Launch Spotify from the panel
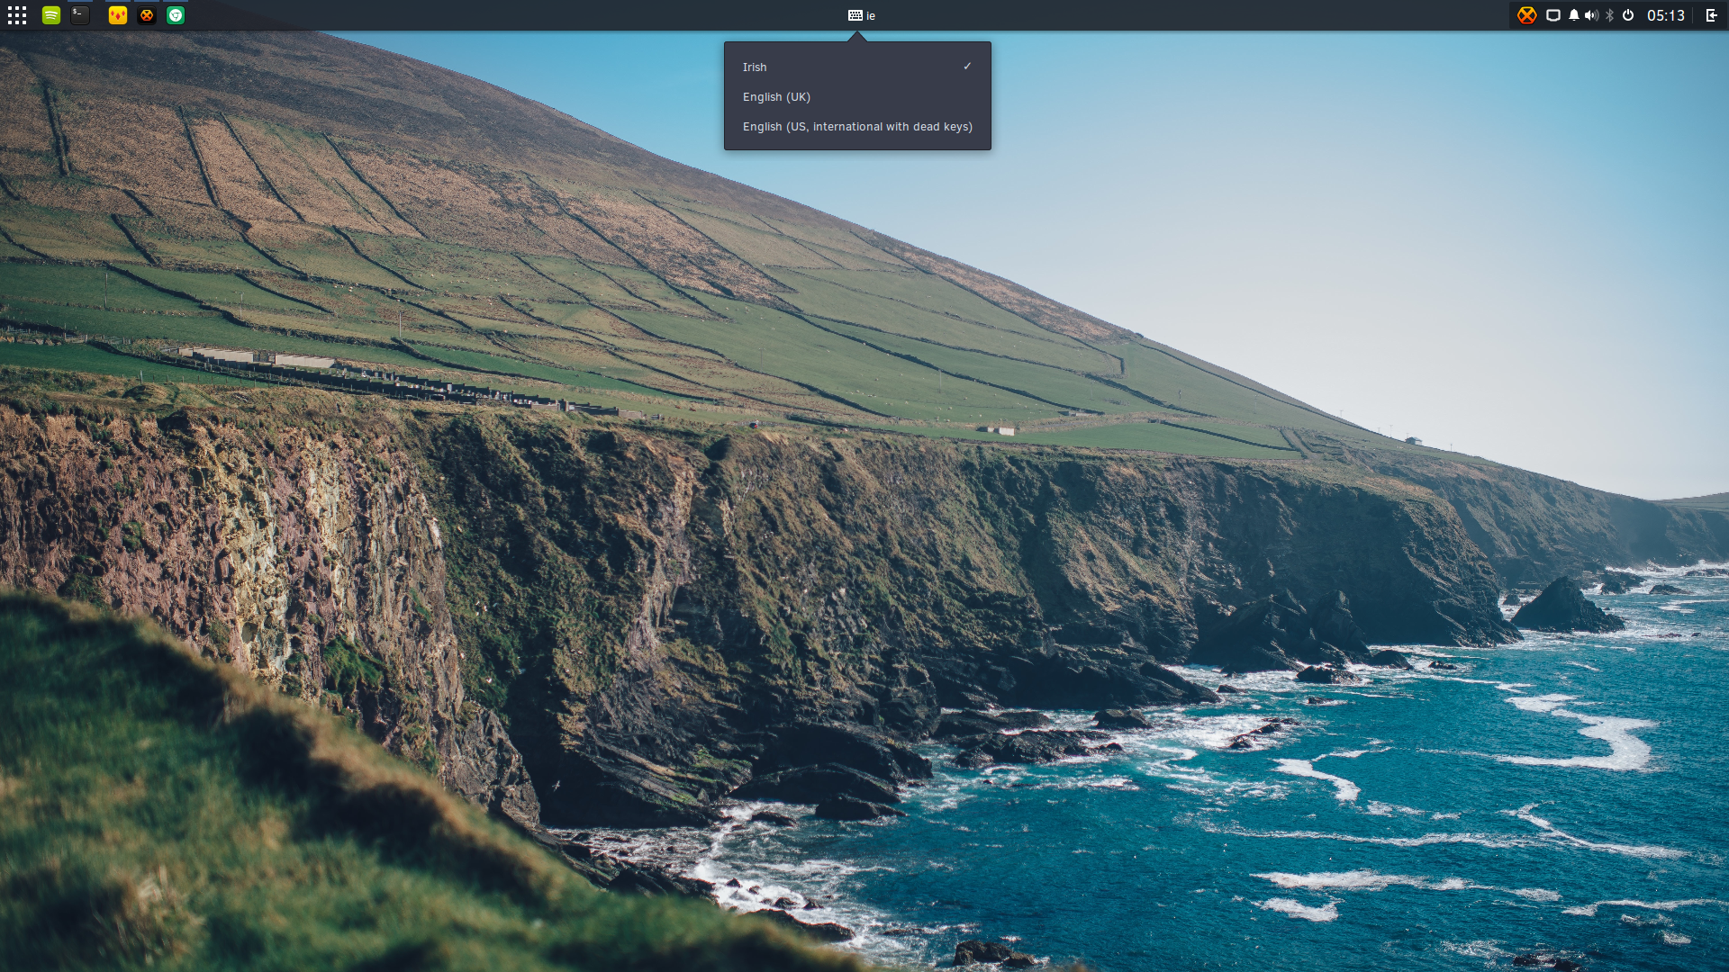 [51, 15]
